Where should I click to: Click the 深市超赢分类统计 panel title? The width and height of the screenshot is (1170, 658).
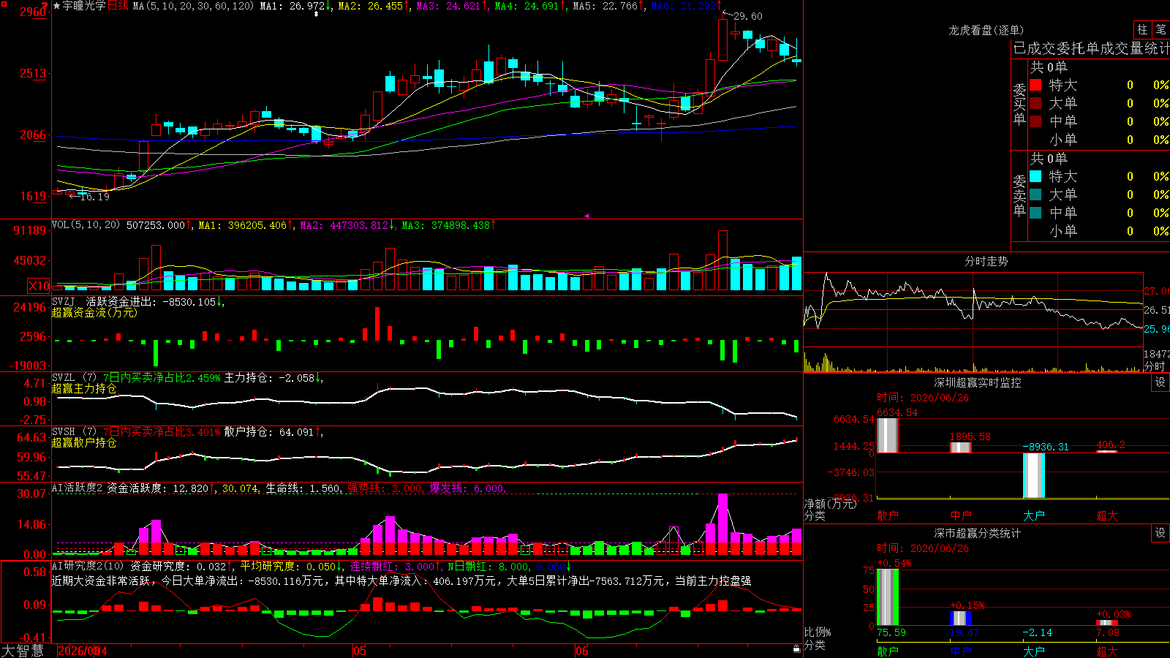tap(977, 533)
